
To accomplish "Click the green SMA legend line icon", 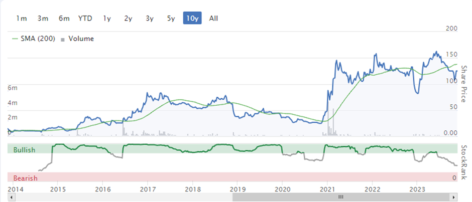I will coord(15,39).
